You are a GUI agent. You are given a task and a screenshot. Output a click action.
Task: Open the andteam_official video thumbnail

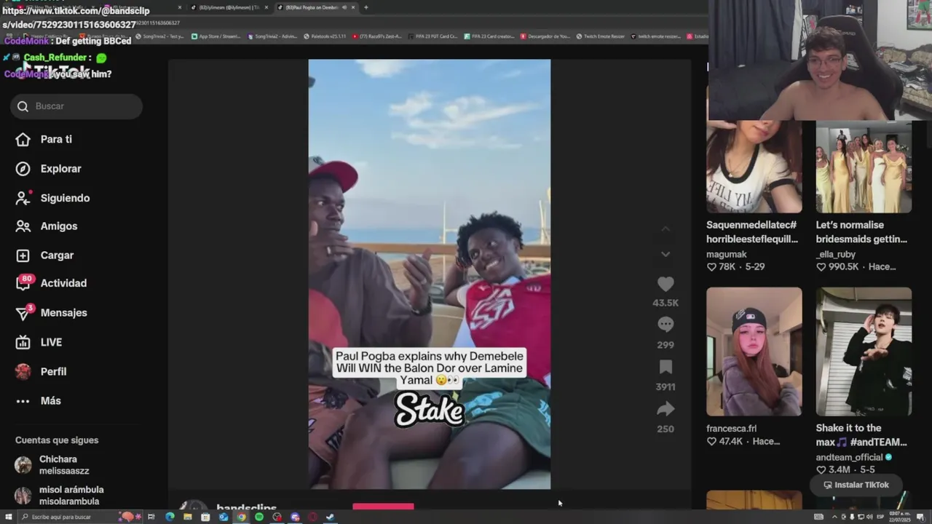click(864, 352)
